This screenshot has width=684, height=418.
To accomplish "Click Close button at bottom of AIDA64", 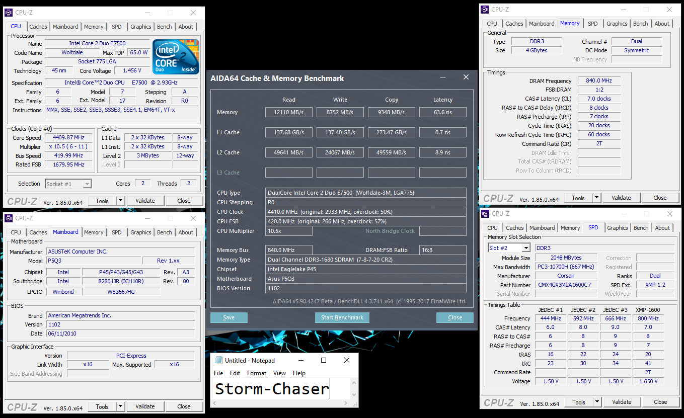I will [455, 317].
